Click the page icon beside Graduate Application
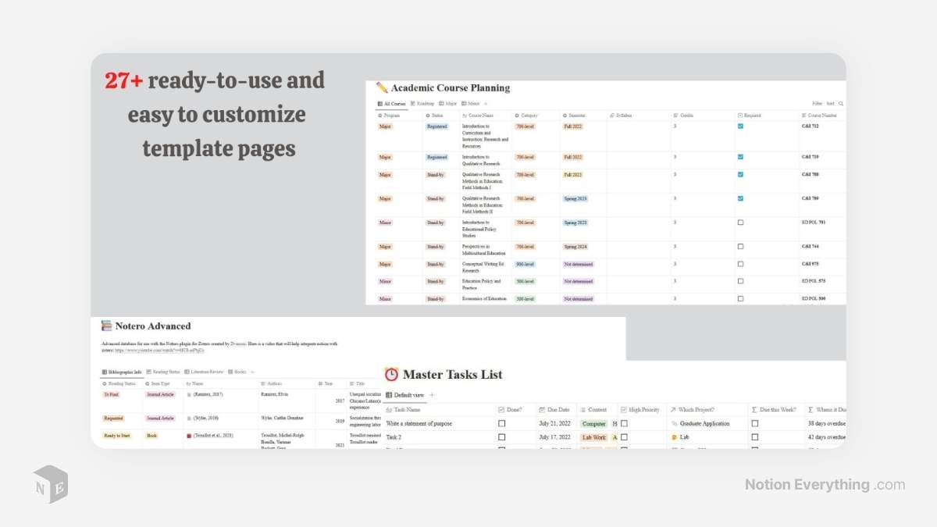937x527 pixels. pos(674,423)
